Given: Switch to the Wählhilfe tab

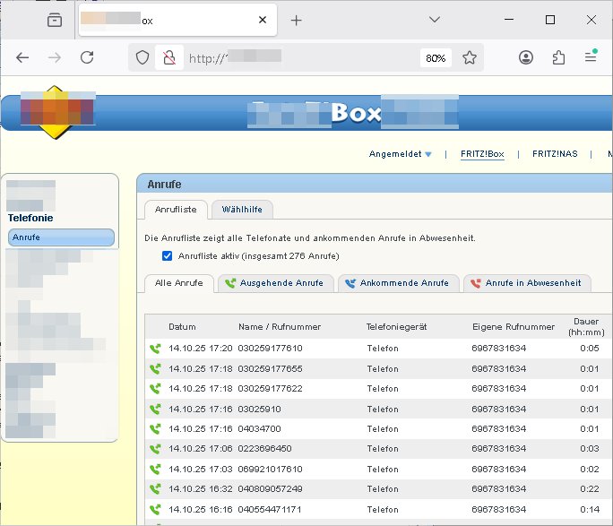Looking at the screenshot, I should coord(242,210).
